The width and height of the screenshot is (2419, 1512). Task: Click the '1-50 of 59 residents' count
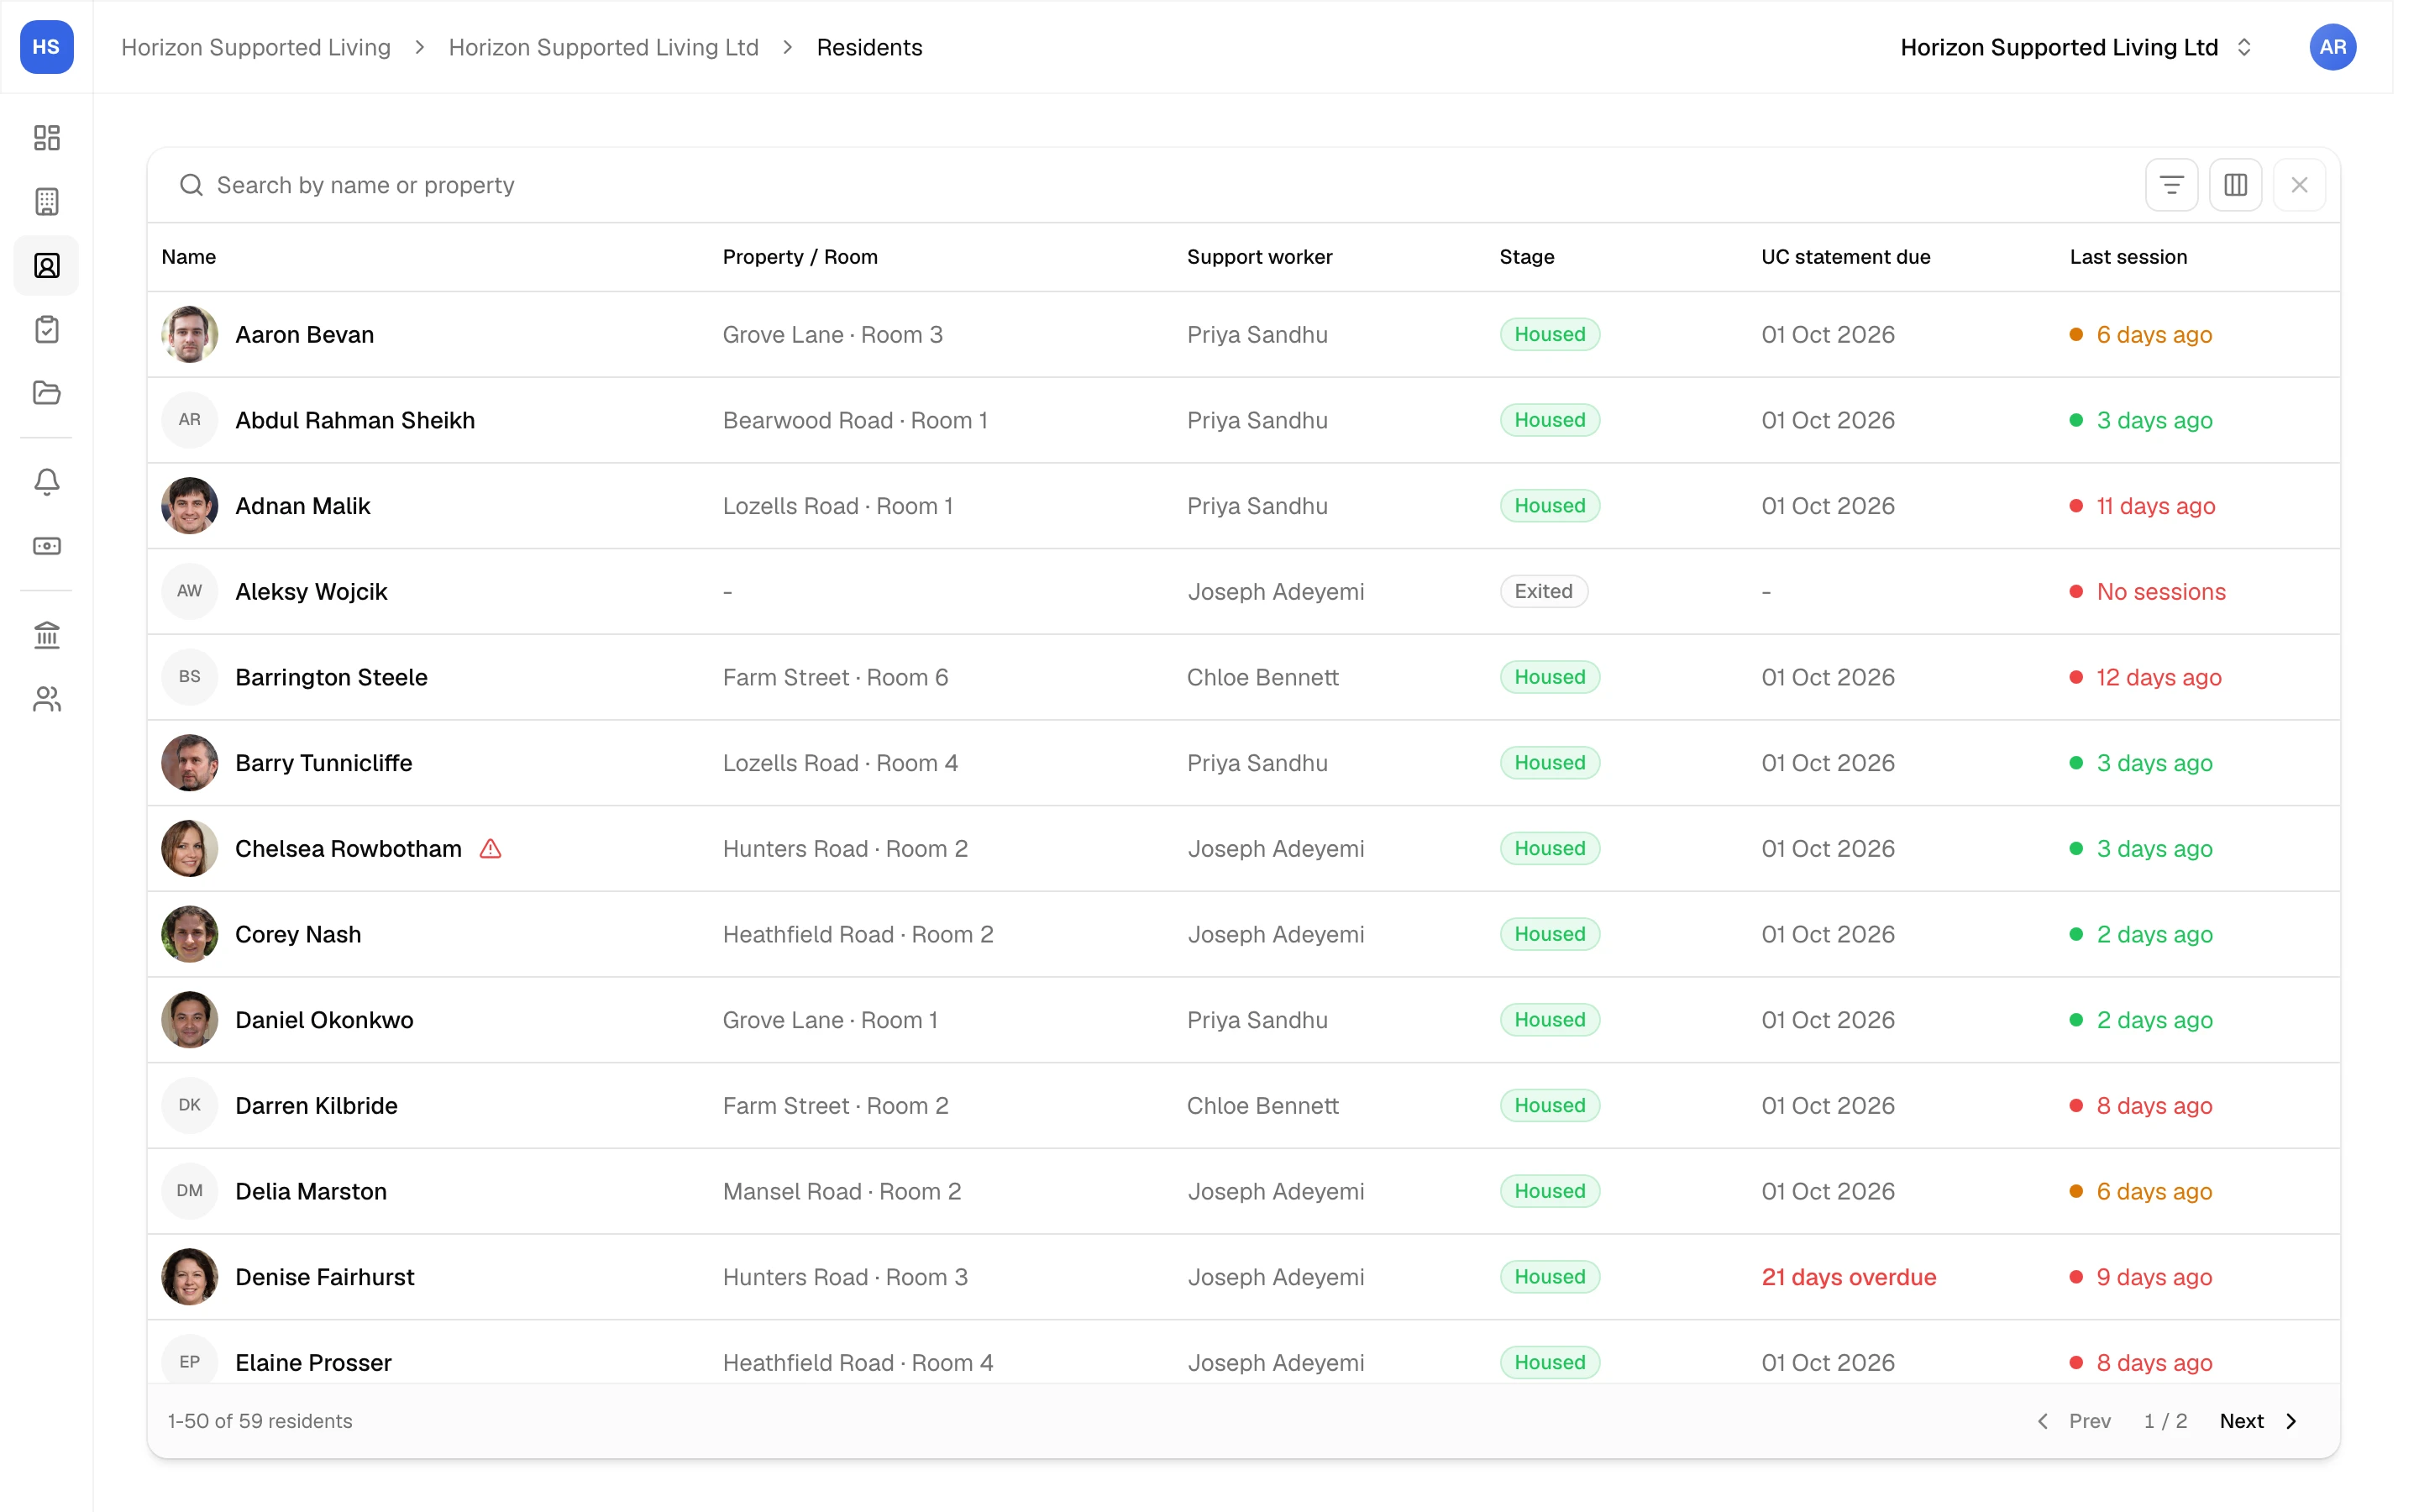pos(260,1421)
